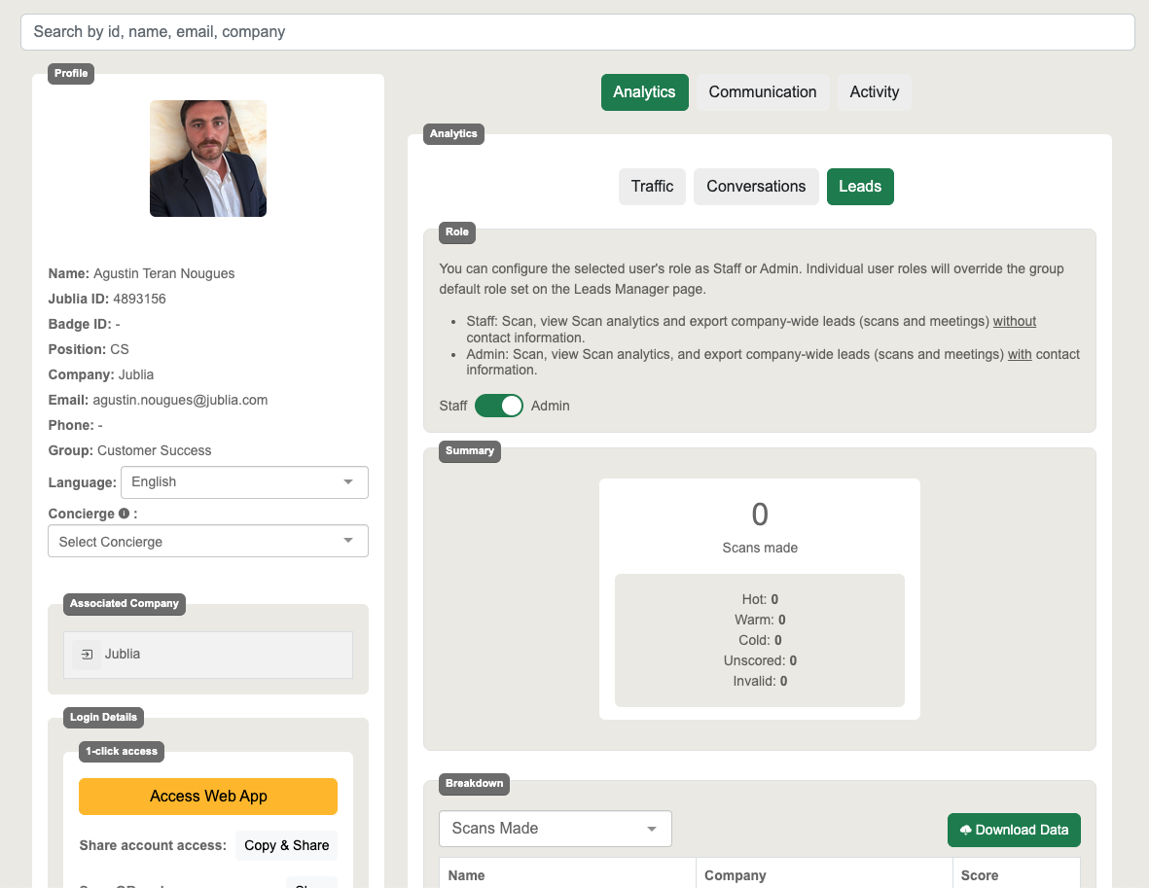Click the Jublia ID 4893156
The image size is (1149, 888).
click(139, 299)
